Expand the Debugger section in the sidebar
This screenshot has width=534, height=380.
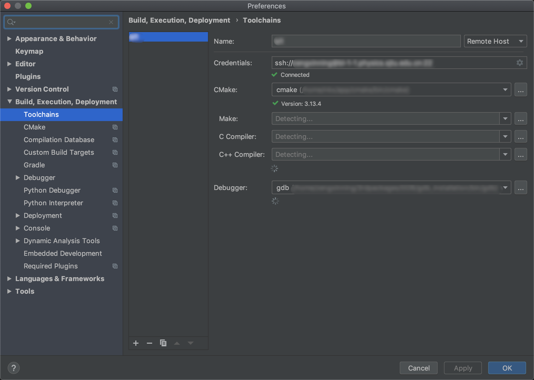point(18,178)
